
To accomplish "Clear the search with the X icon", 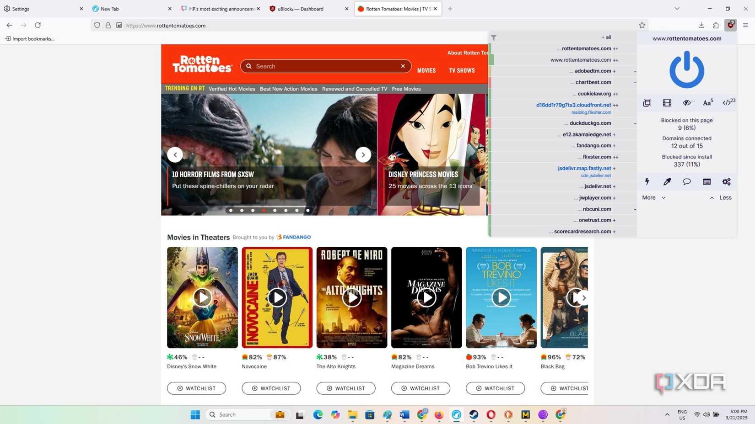I will click(403, 66).
